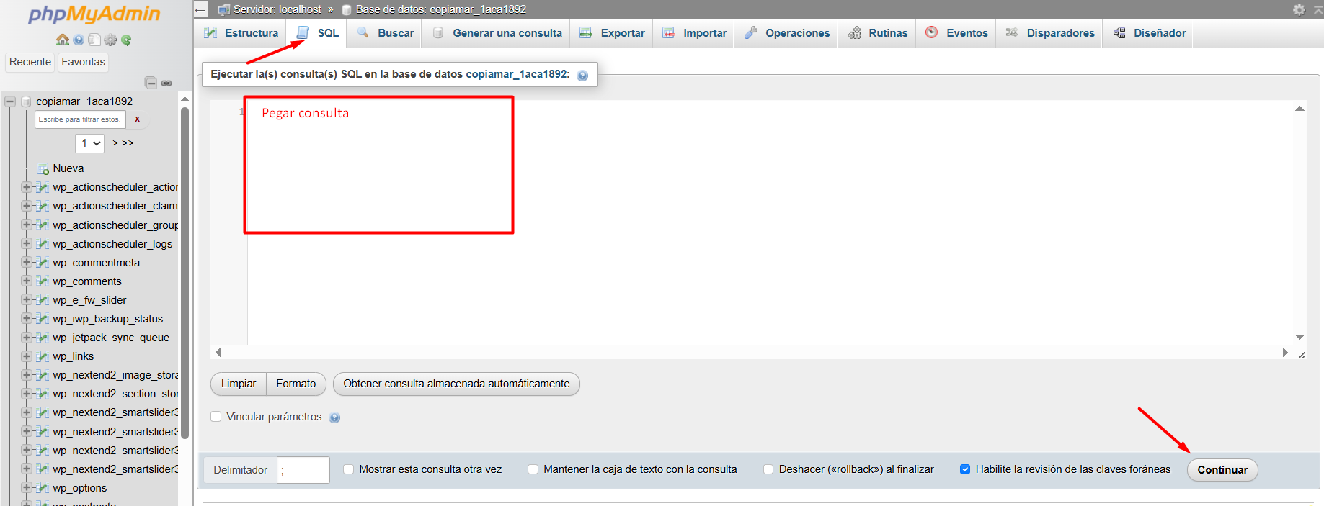
Task: Expand the wp_comments table node
Action: coord(27,281)
